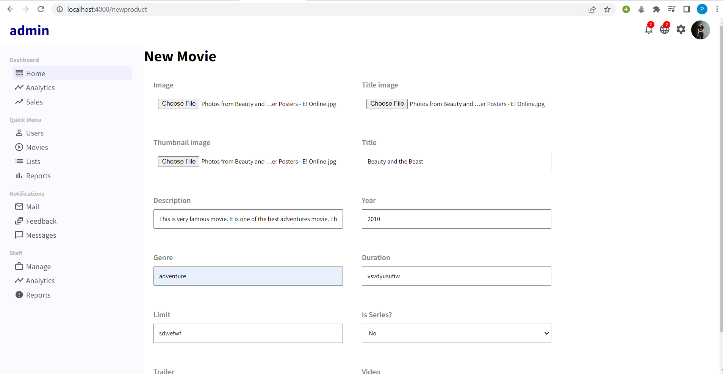Select the Movies icon in Quick Menu
The image size is (723, 374).
pyautogui.click(x=19, y=147)
